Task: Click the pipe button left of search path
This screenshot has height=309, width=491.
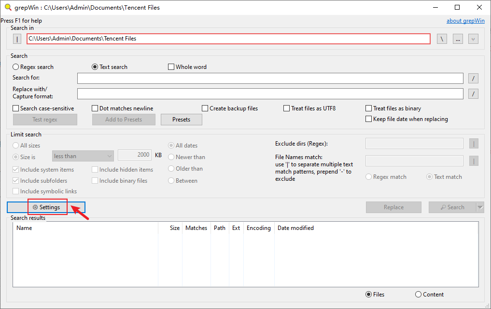Action: click(17, 39)
